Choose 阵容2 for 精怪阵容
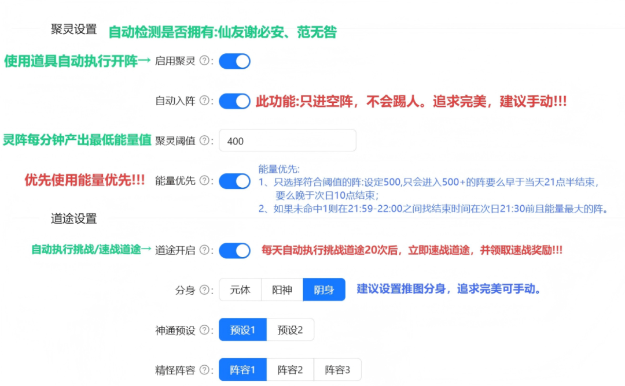625x386 pixels. pyautogui.click(x=290, y=370)
